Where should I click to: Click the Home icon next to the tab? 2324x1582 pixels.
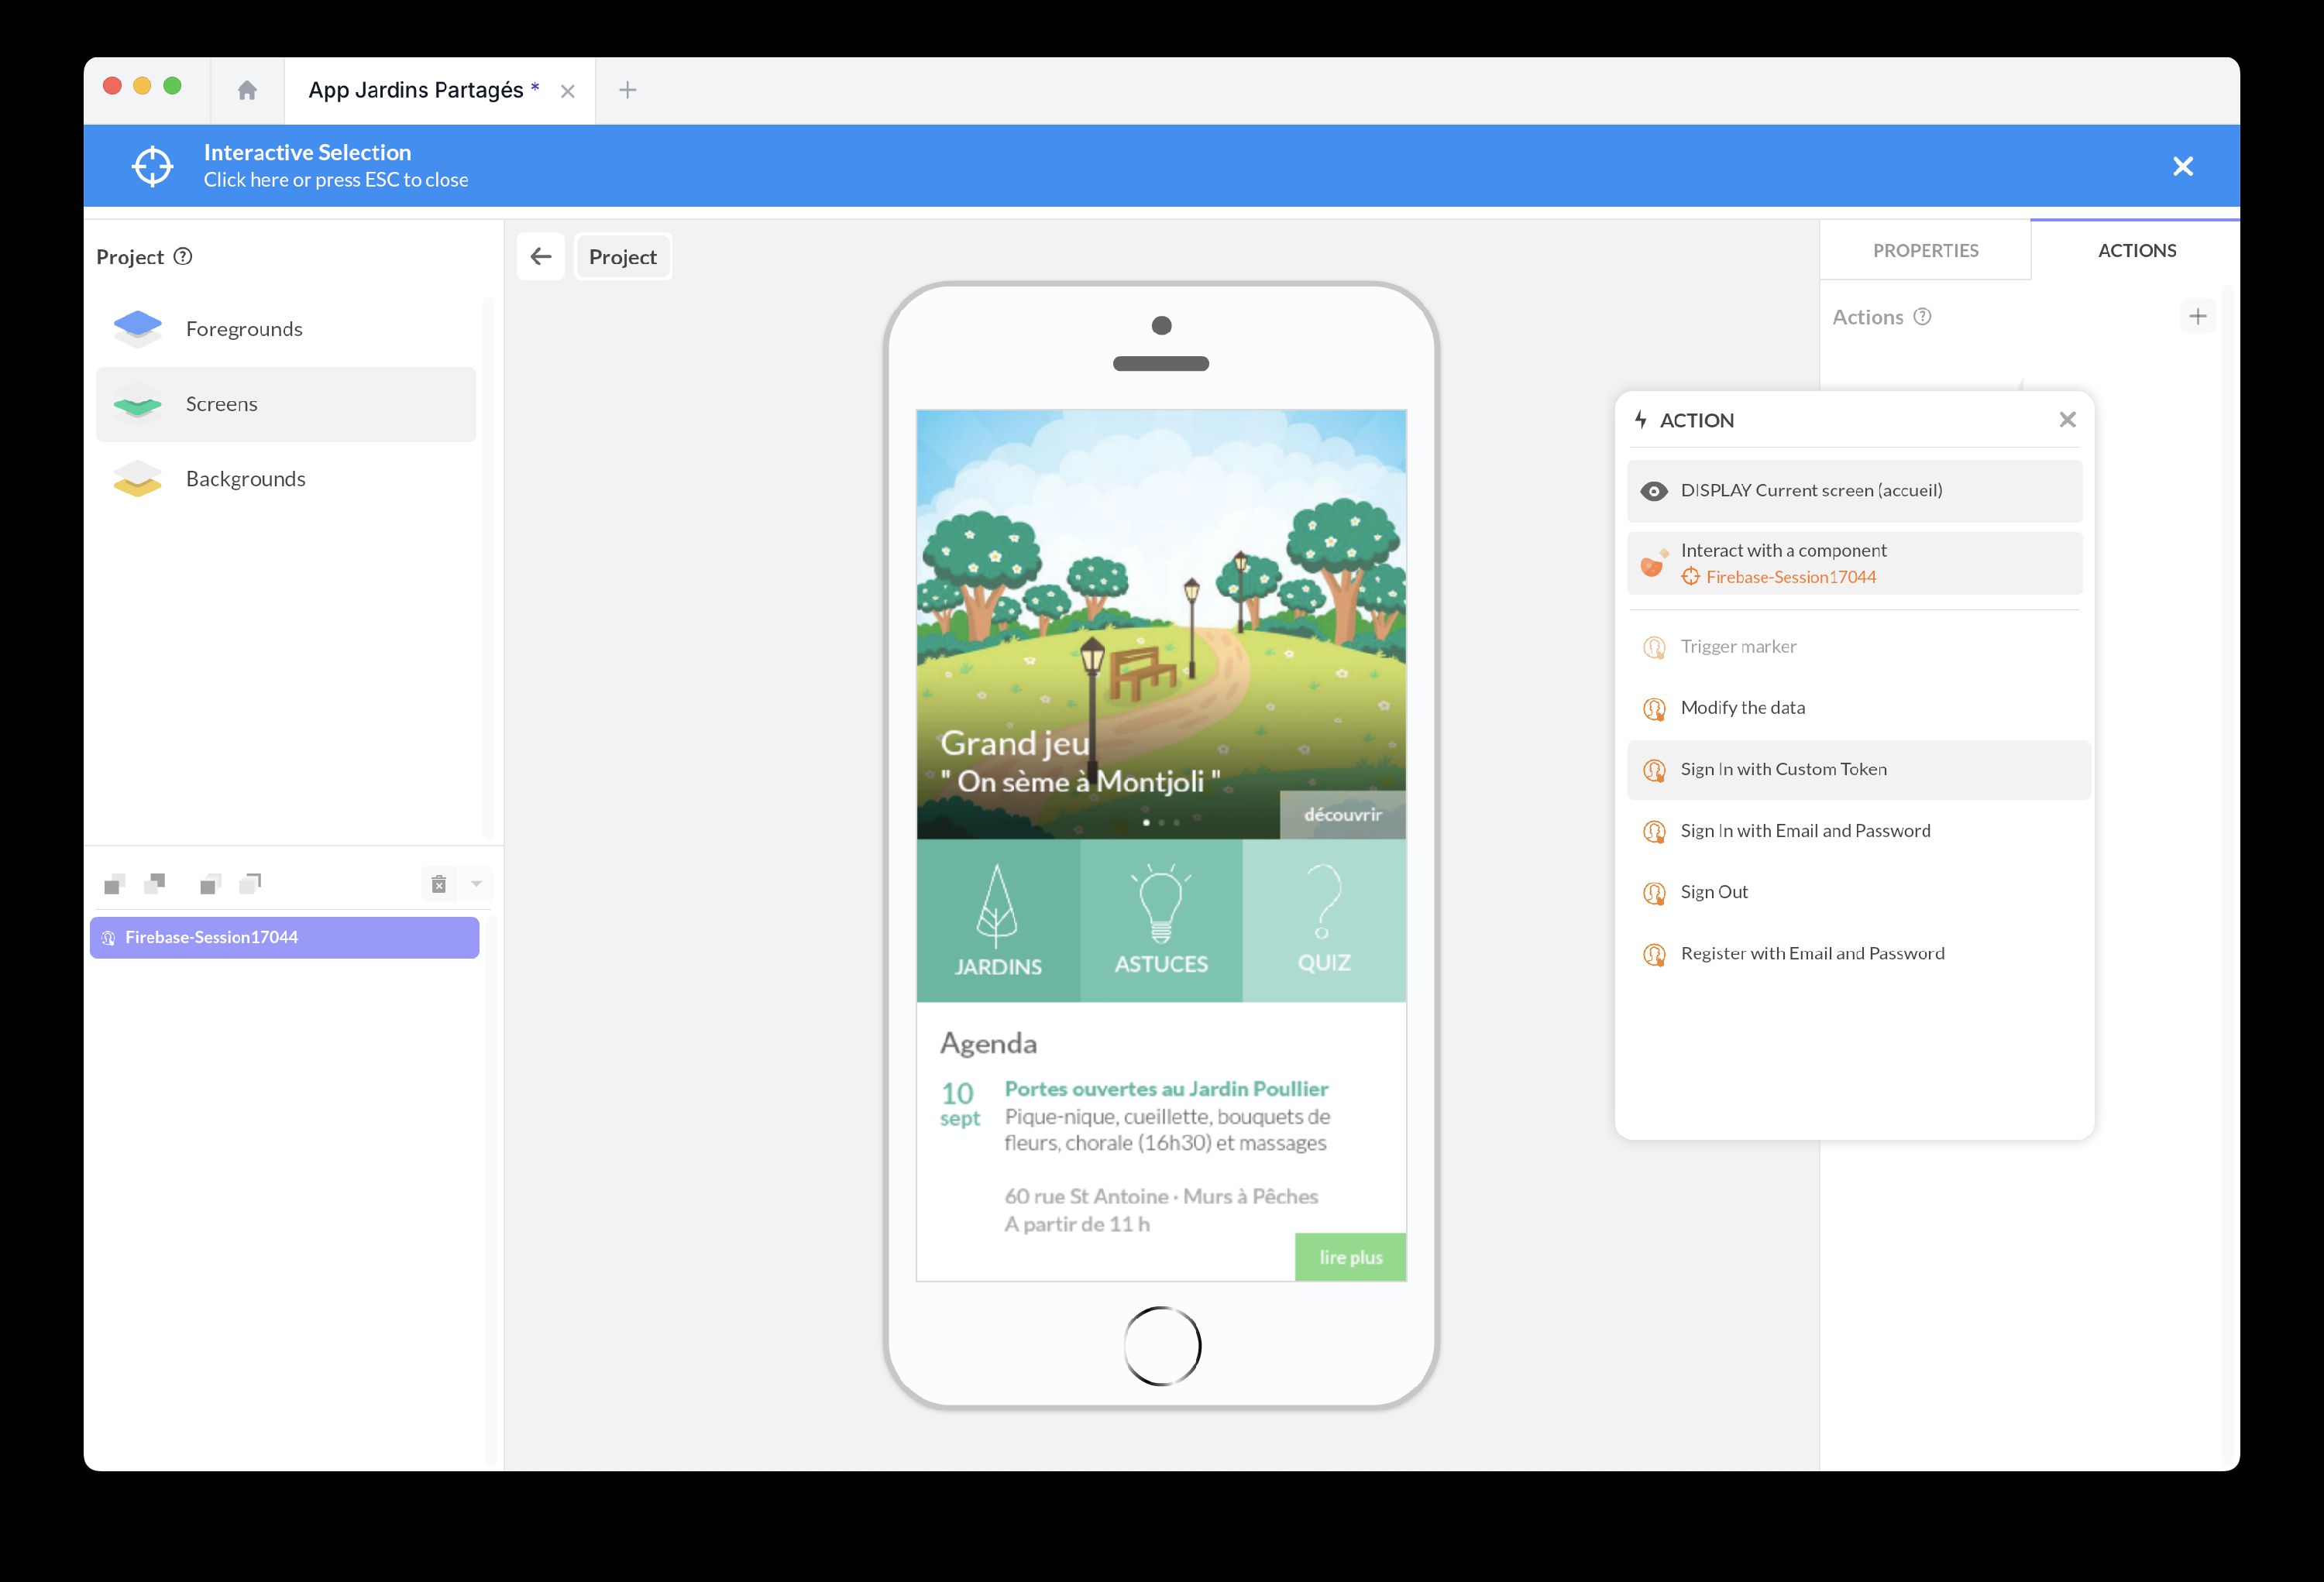[246, 90]
